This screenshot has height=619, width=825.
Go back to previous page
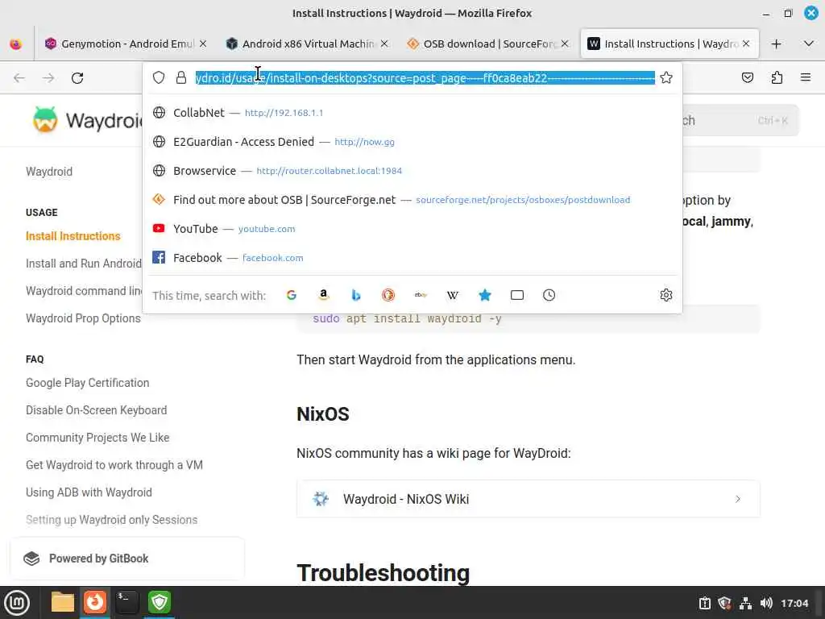point(19,78)
